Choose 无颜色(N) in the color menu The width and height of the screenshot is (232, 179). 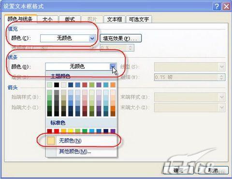[81, 141]
